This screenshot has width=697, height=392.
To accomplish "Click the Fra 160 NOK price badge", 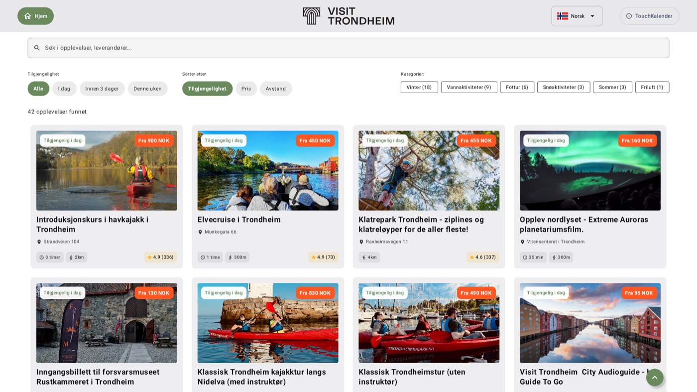I will [x=637, y=140].
